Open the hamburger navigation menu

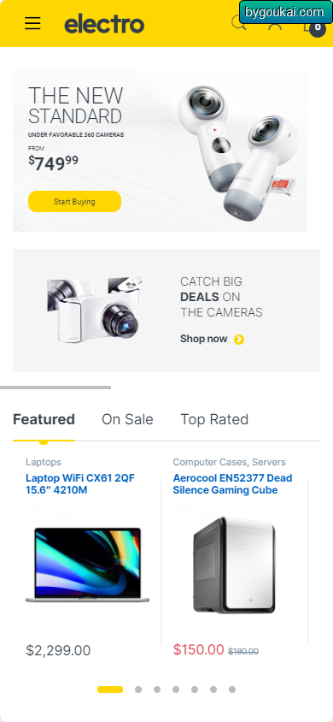(x=32, y=23)
